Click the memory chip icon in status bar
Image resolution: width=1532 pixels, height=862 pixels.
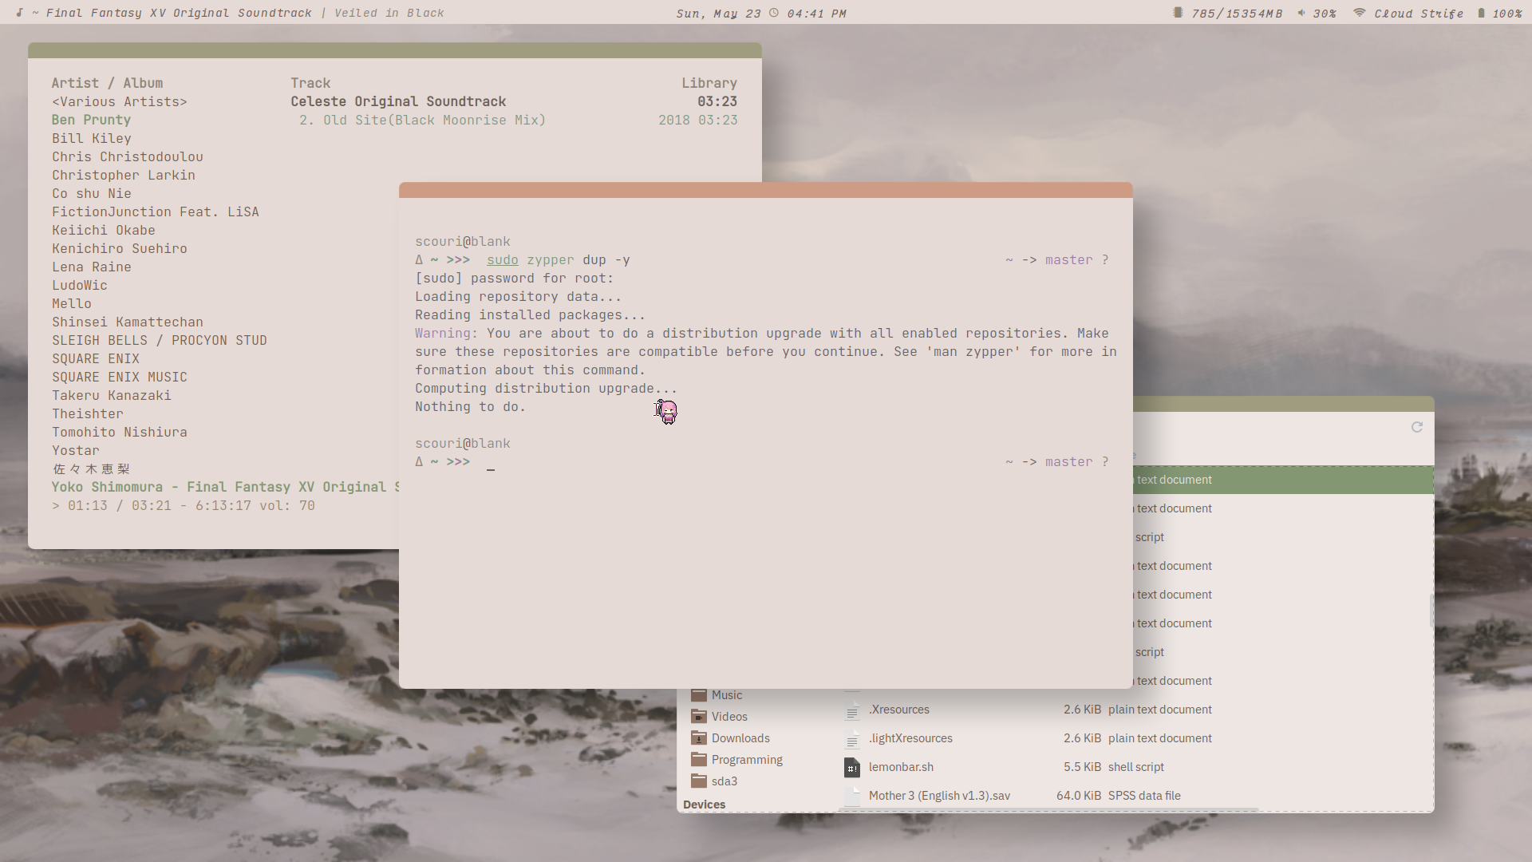(1178, 13)
